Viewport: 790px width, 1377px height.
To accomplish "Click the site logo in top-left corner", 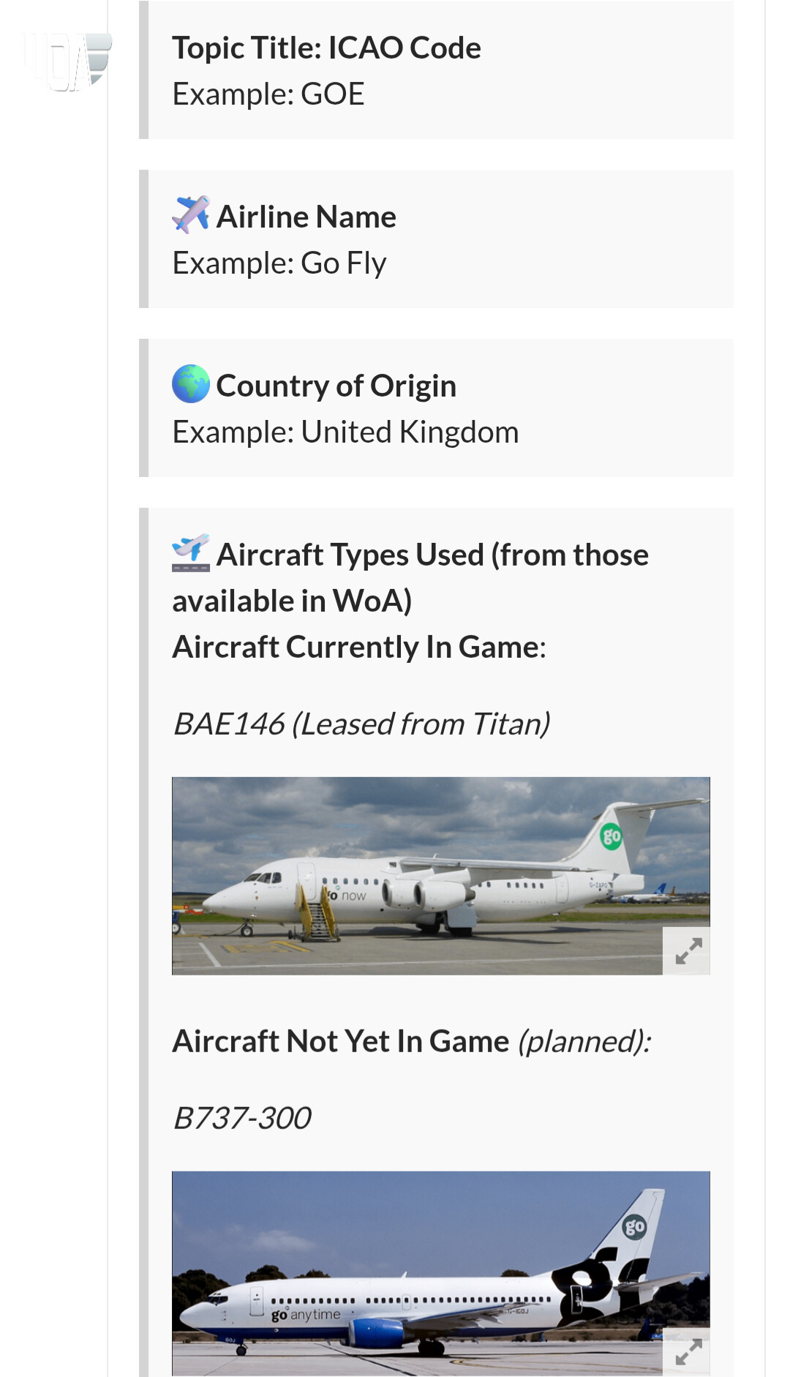I will point(67,61).
